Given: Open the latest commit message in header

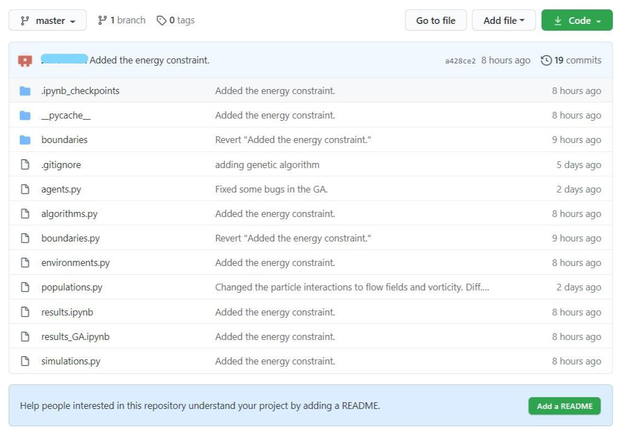Looking at the screenshot, I should [x=150, y=60].
